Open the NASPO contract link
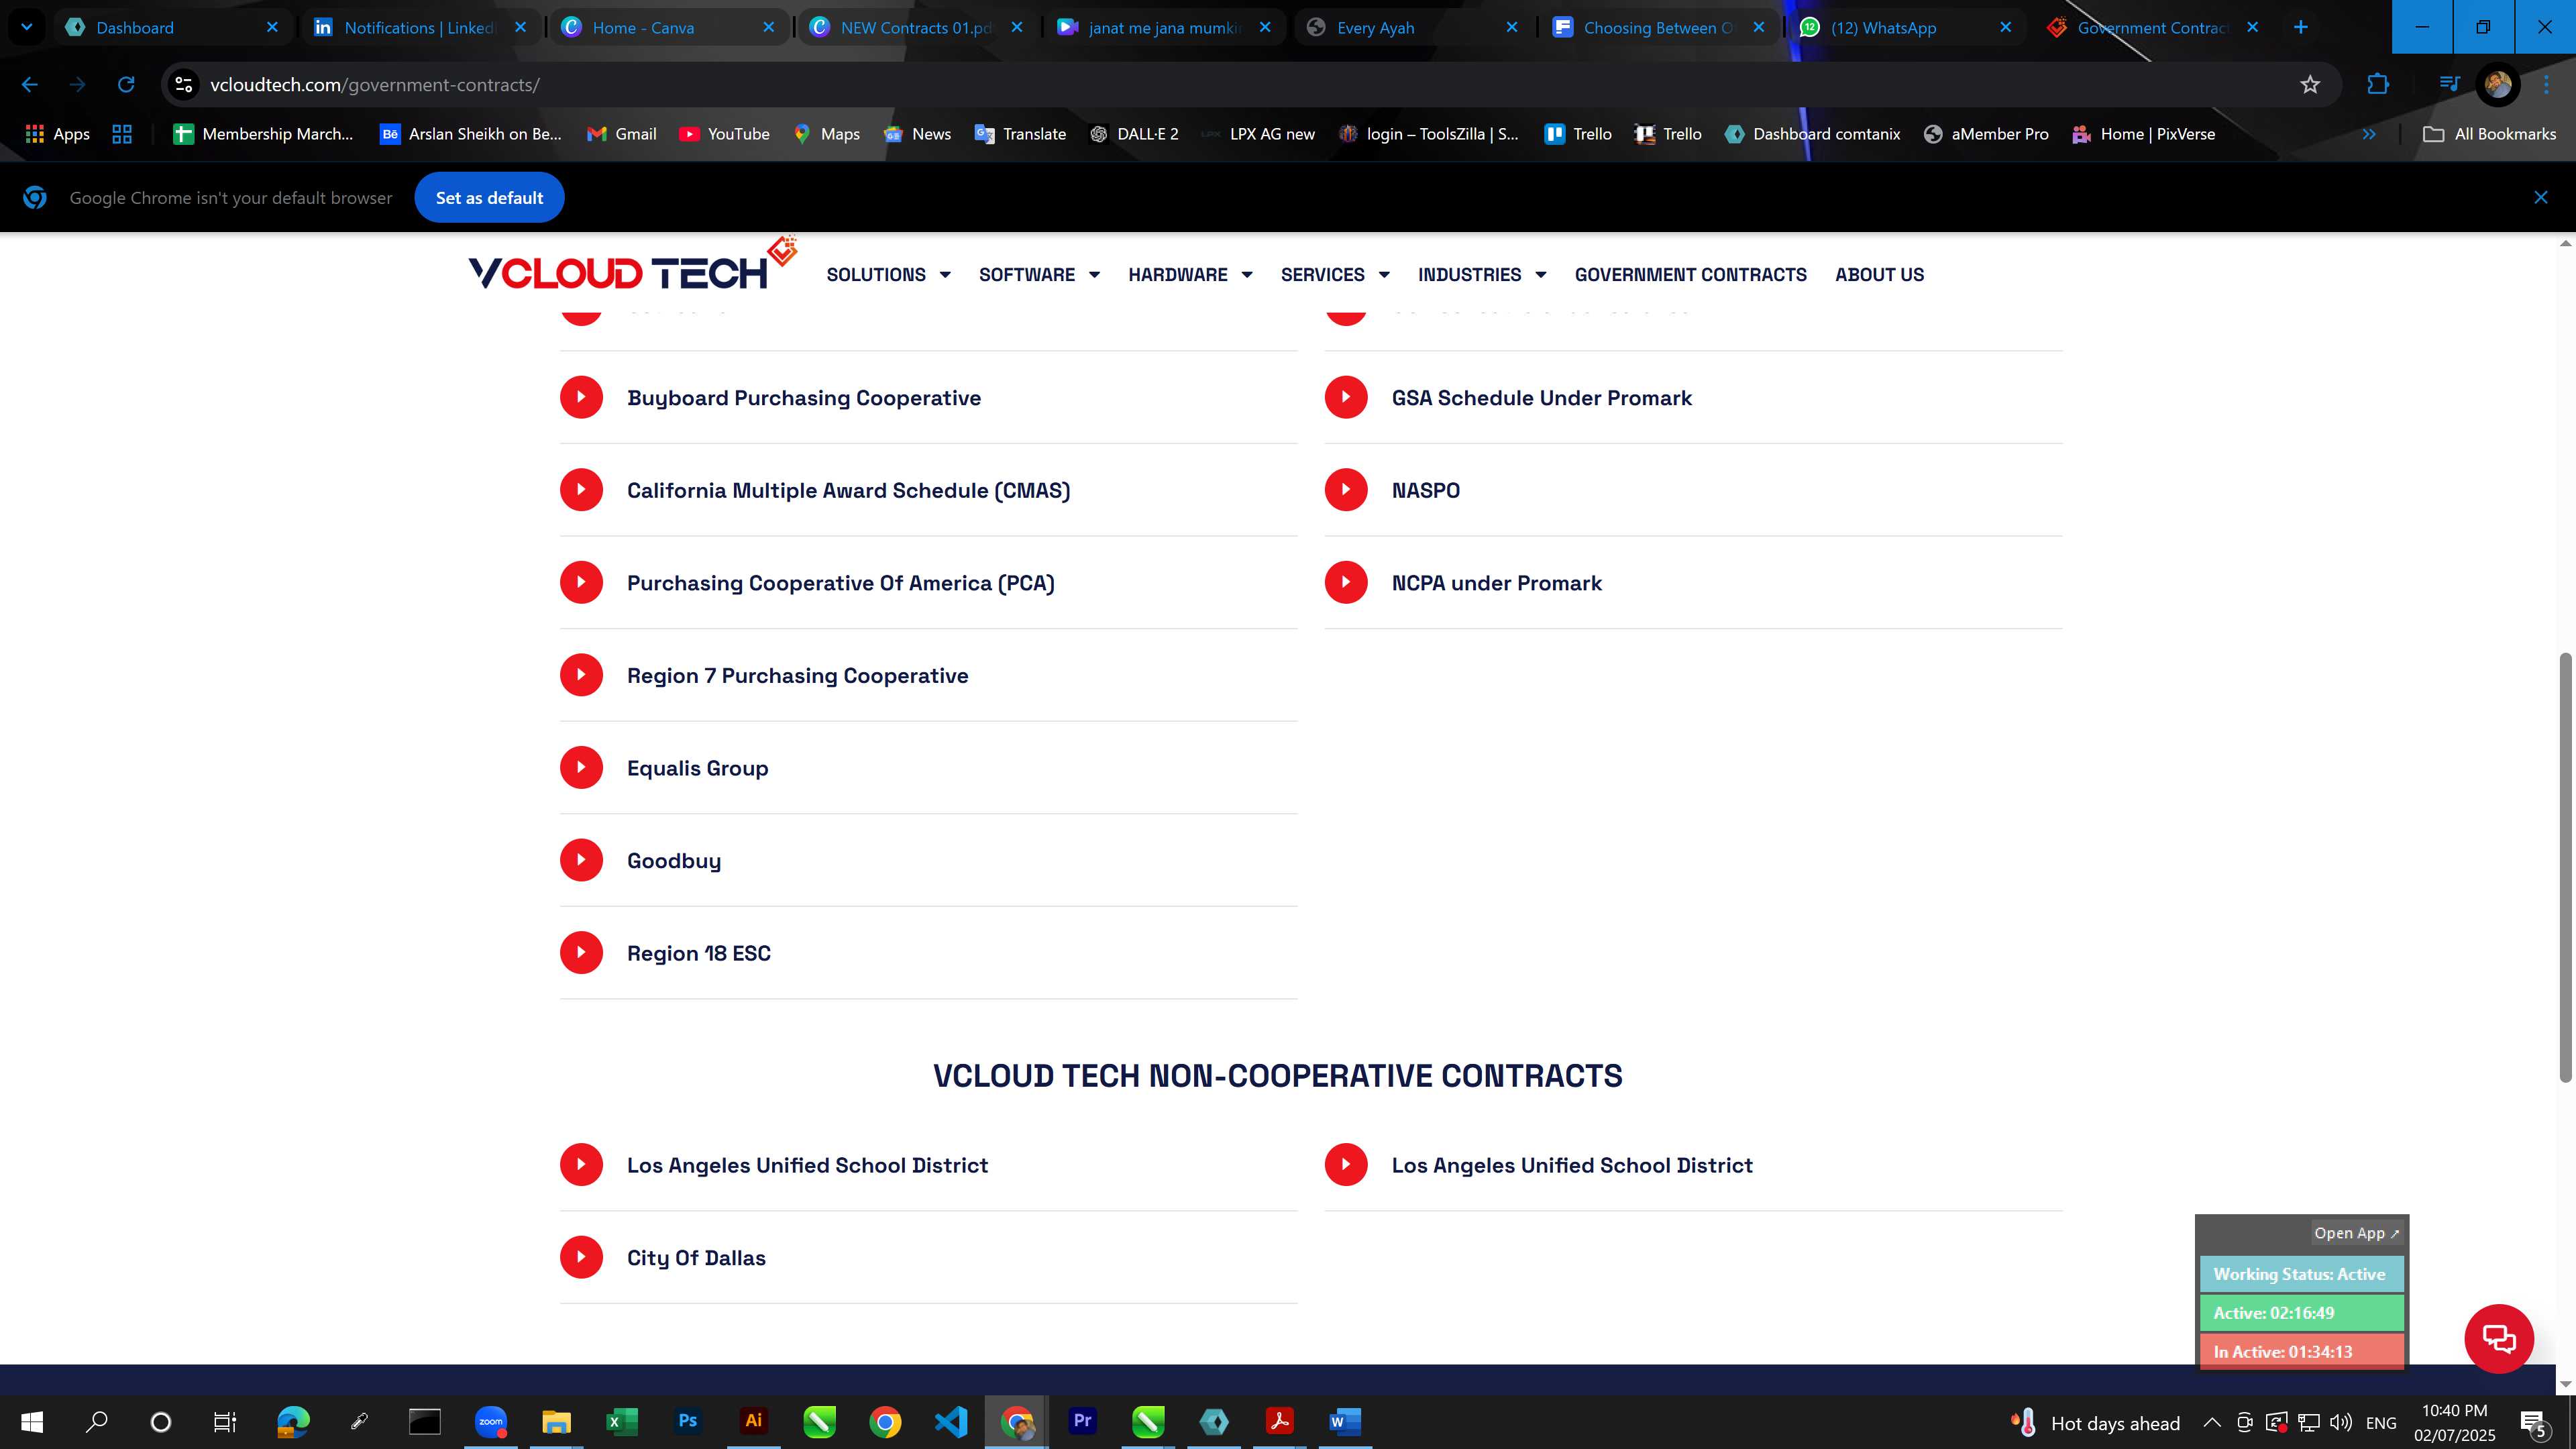This screenshot has width=2576, height=1449. point(1425,490)
